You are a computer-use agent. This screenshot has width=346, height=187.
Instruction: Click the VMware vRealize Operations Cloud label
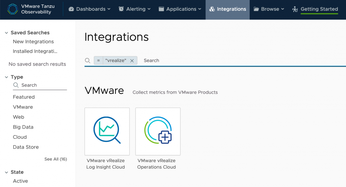(156, 164)
